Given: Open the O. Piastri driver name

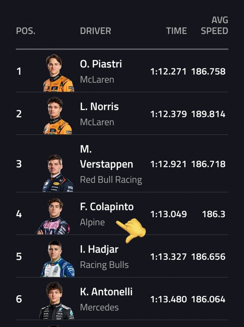Looking at the screenshot, I should coord(101,64).
